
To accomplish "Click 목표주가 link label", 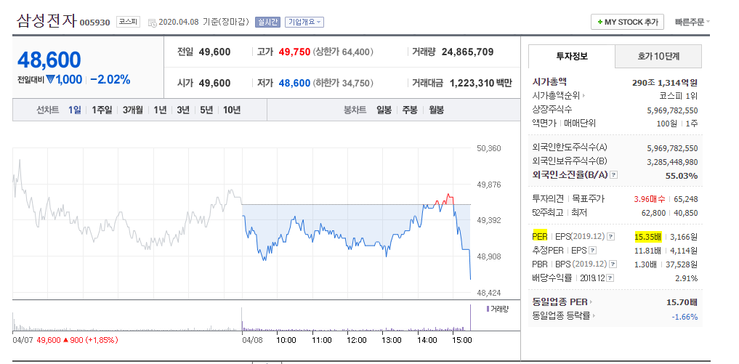I will 588,199.
